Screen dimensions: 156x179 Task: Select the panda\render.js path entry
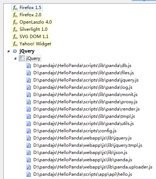pyautogui.click(x=87, y=109)
